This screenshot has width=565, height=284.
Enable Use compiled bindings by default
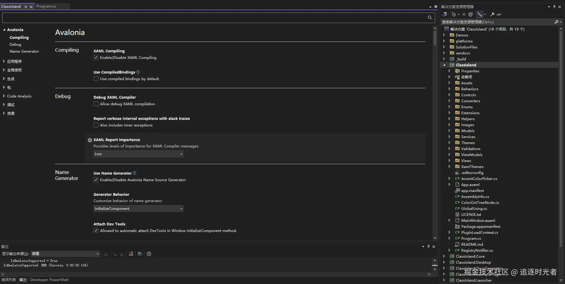(x=96, y=79)
